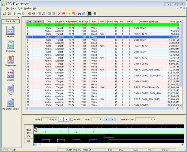Click the Data Byte (SMBus) column header

[x=148, y=22]
